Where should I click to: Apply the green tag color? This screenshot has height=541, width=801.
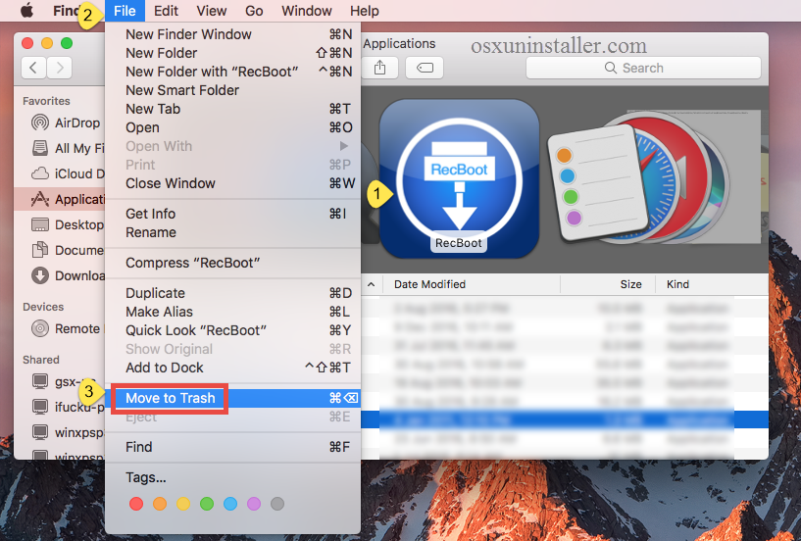(x=207, y=504)
